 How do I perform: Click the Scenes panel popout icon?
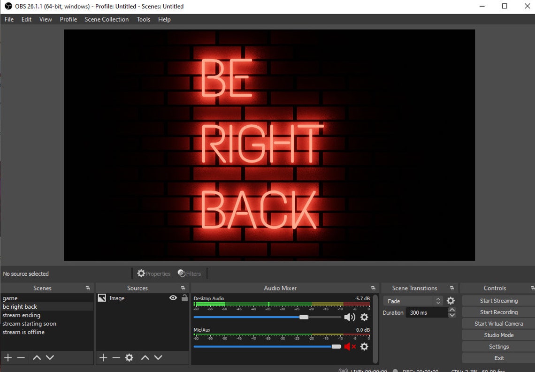point(88,288)
